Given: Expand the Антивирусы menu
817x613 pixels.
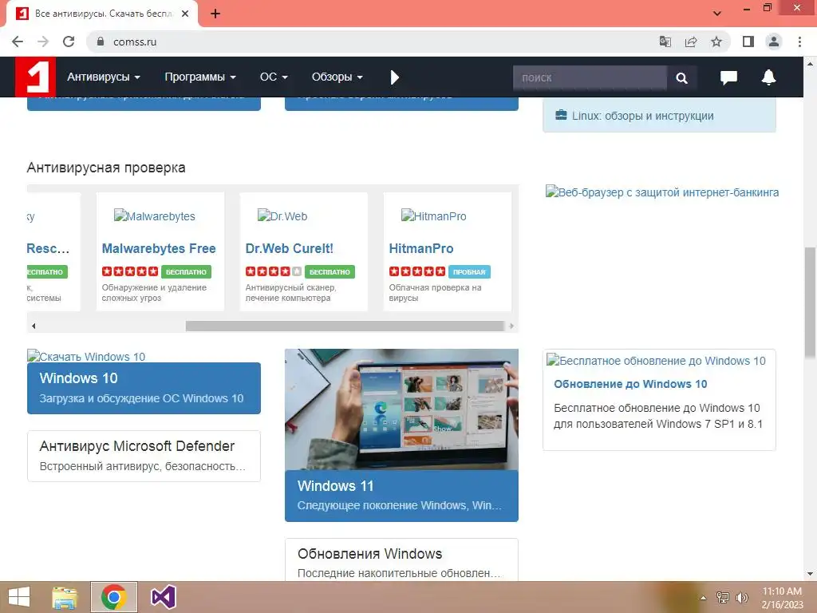Looking at the screenshot, I should pyautogui.click(x=104, y=77).
